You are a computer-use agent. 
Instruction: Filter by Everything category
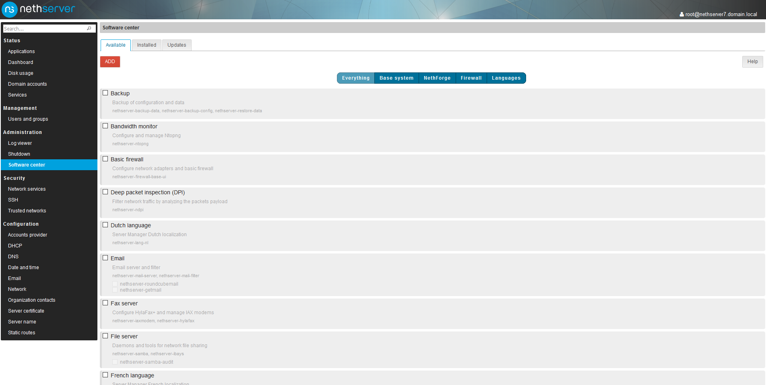click(356, 78)
